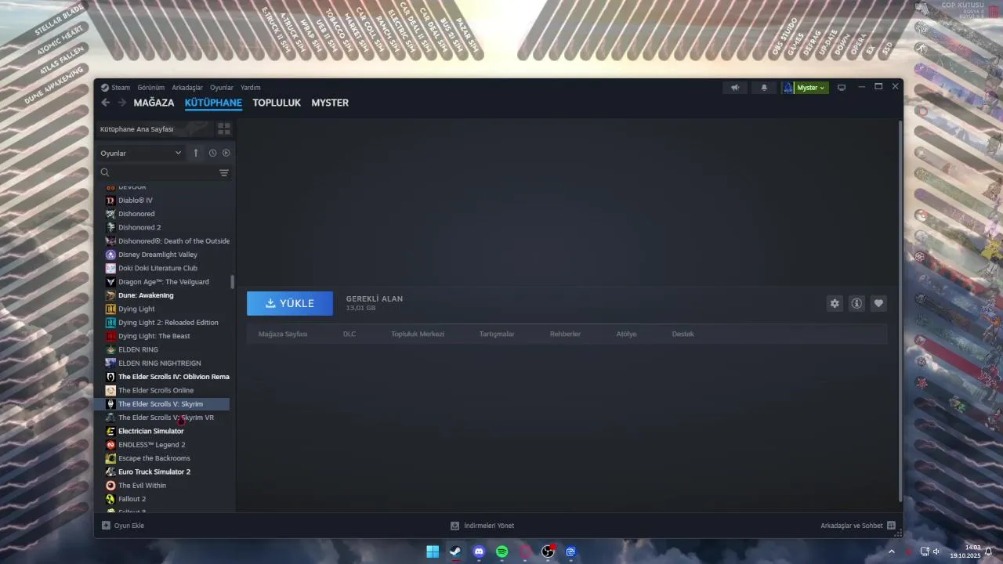
Task: Open Windows Start menu
Action: pos(433,551)
